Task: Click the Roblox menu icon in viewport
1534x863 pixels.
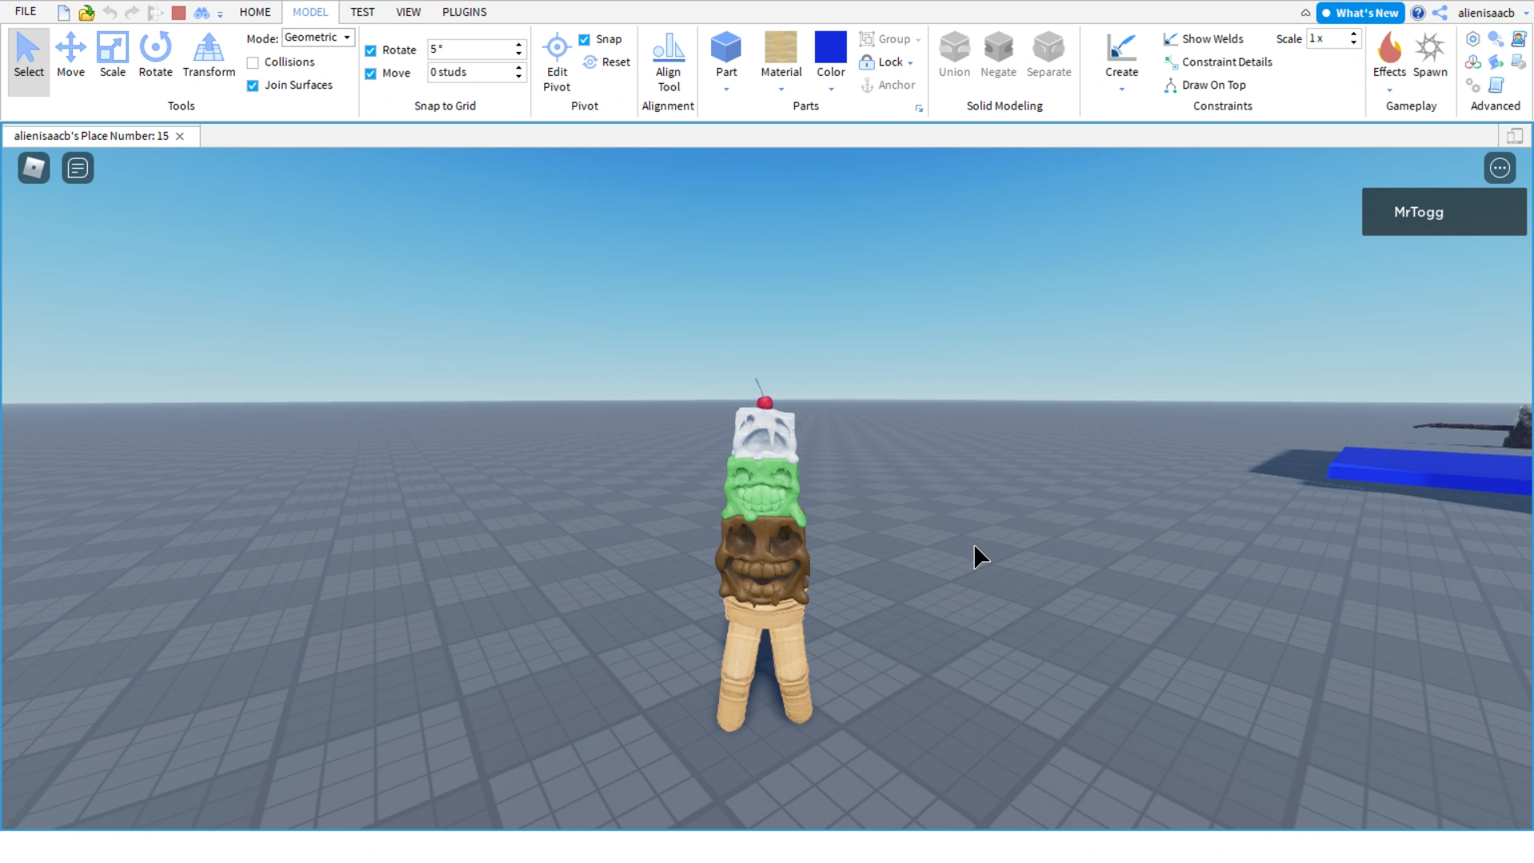Action: (34, 168)
